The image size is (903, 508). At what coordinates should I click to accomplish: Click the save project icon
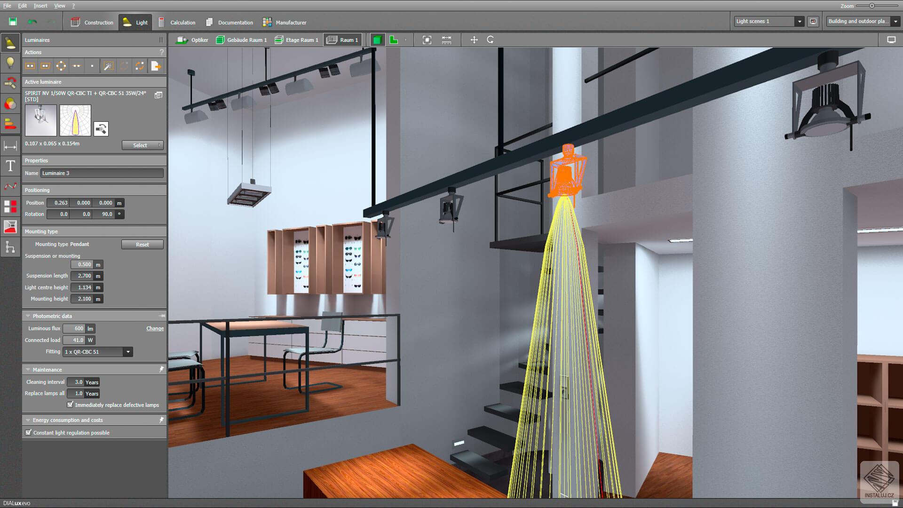(13, 22)
